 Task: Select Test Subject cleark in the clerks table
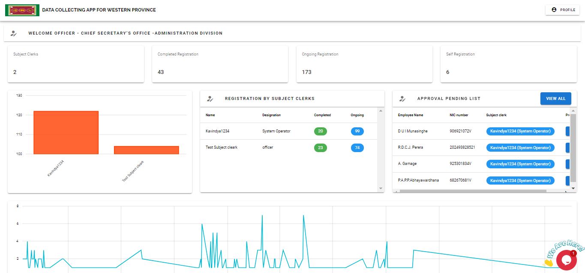point(222,147)
